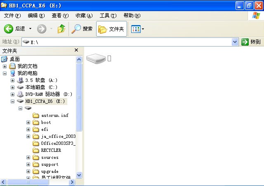This screenshot has height=186, width=264.
Task: Click the boot folder icon
Action: (x=36, y=123)
